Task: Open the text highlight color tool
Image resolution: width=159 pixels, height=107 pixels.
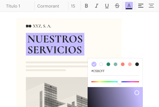Action: [x=129, y=6]
